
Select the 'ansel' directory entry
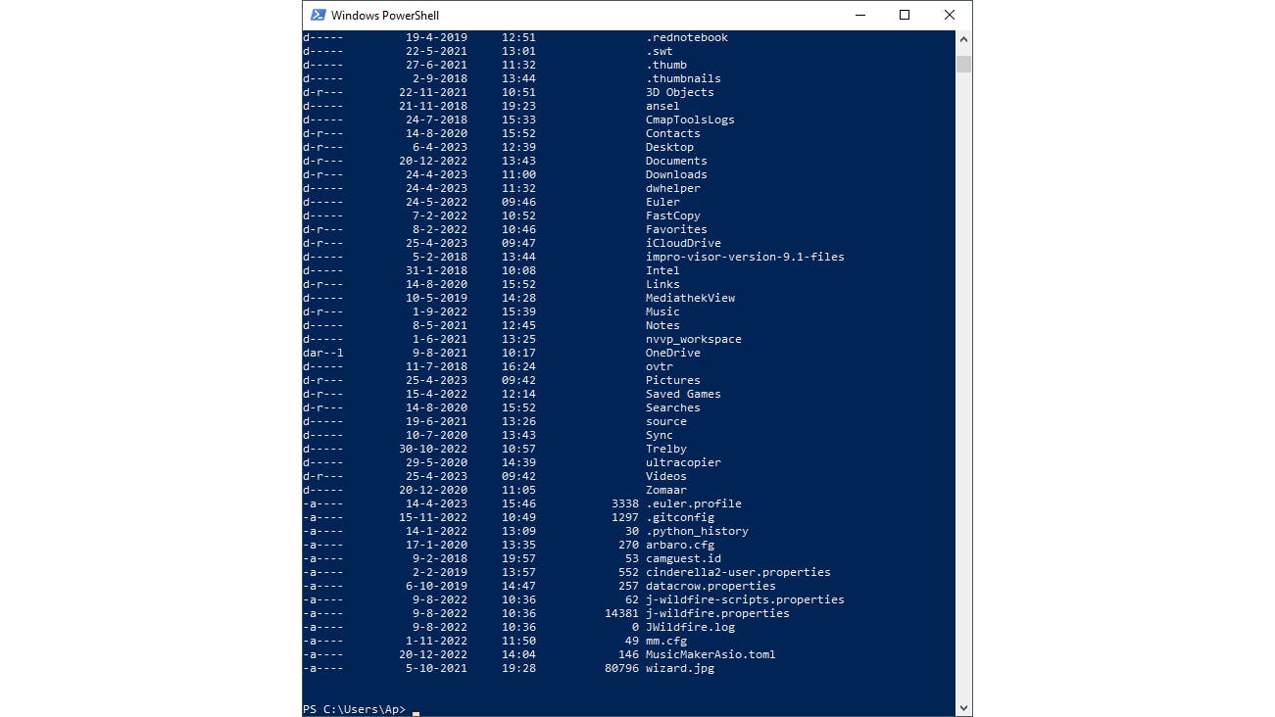point(662,106)
